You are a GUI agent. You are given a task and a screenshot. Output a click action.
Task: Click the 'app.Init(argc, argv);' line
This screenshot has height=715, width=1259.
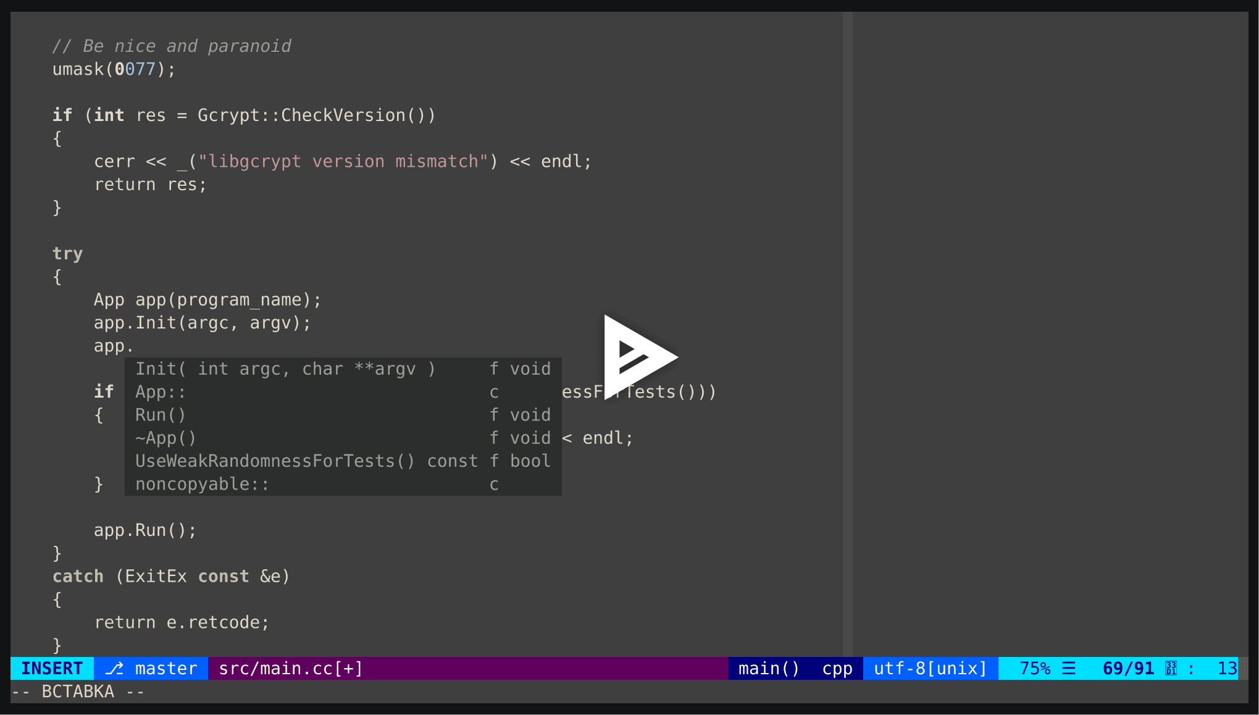coord(203,323)
